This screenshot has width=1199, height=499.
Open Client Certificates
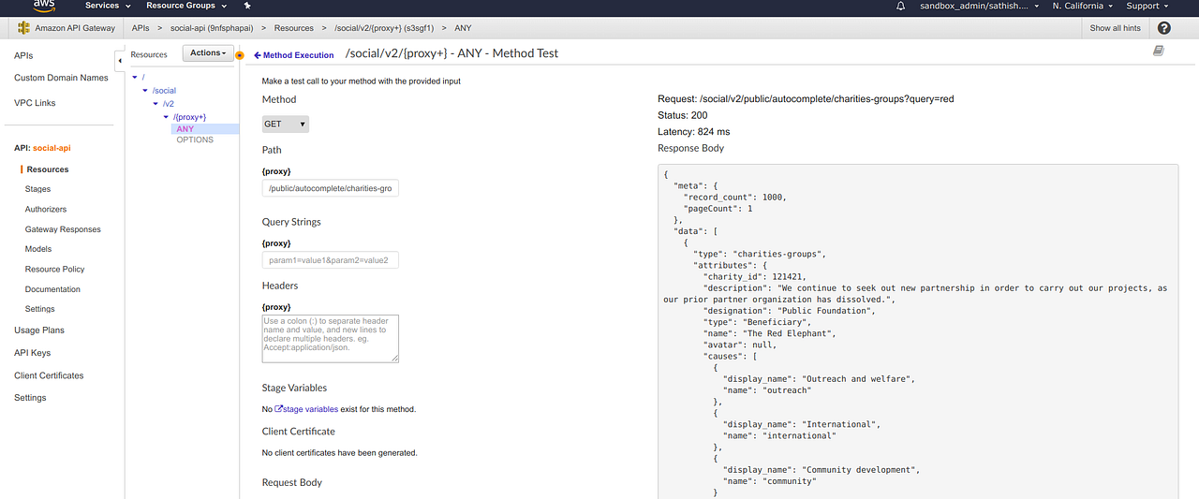coord(49,375)
